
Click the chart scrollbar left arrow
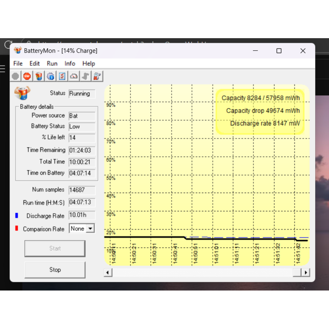108,272
